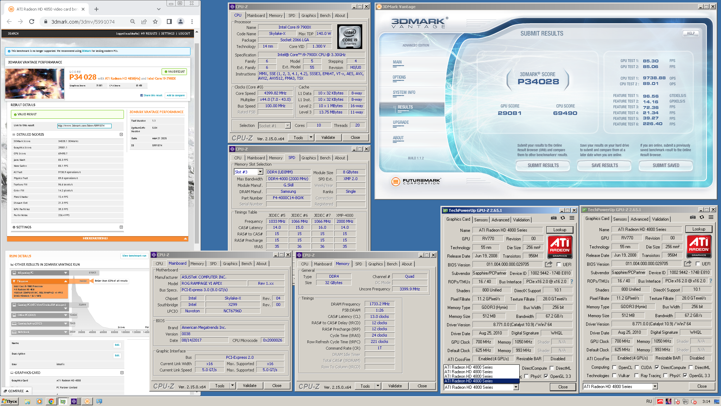The image size is (721, 406).
Task: Open OPTIONS in 3DMark Vantage sidebar
Action: [x=399, y=77]
